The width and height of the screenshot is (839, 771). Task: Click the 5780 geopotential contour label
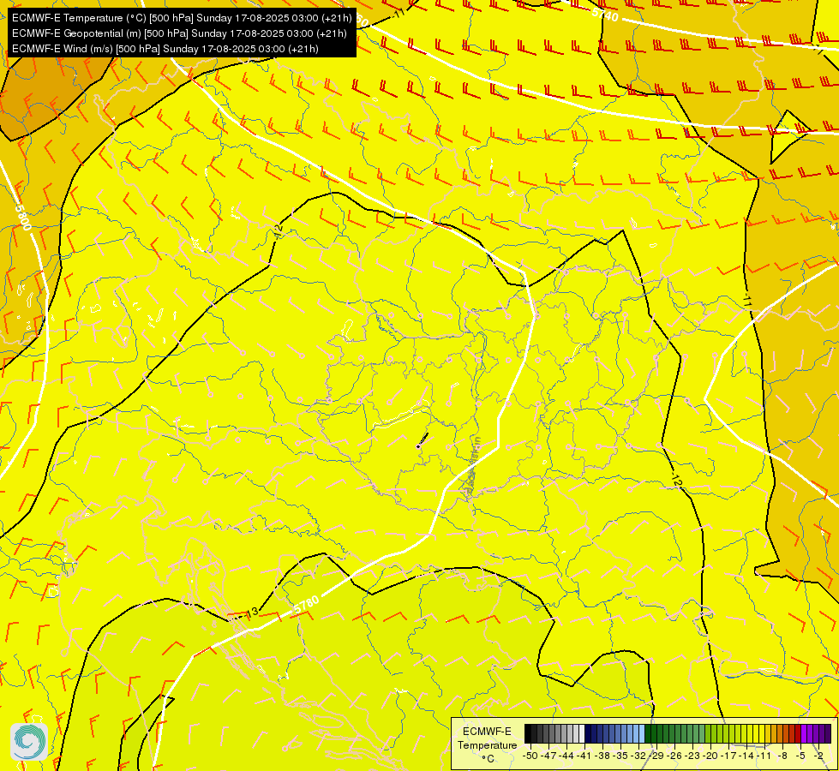tap(307, 605)
